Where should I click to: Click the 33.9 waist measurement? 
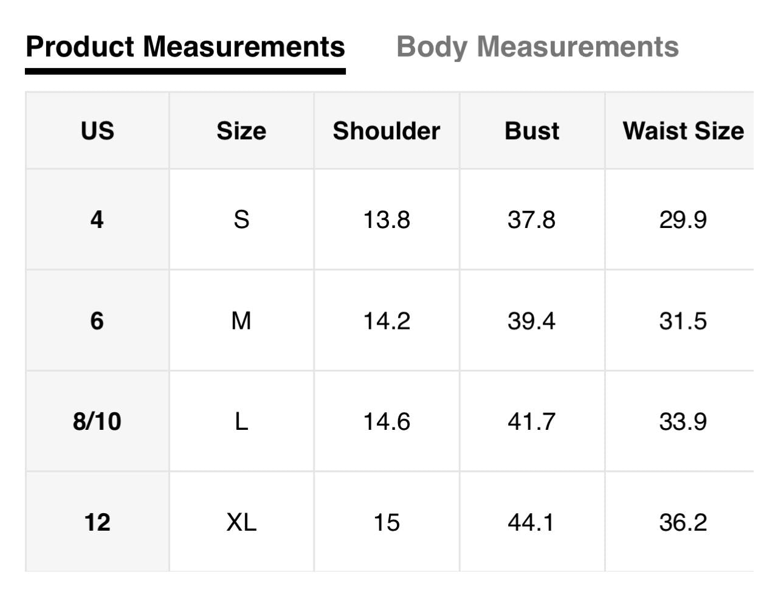pyautogui.click(x=683, y=421)
